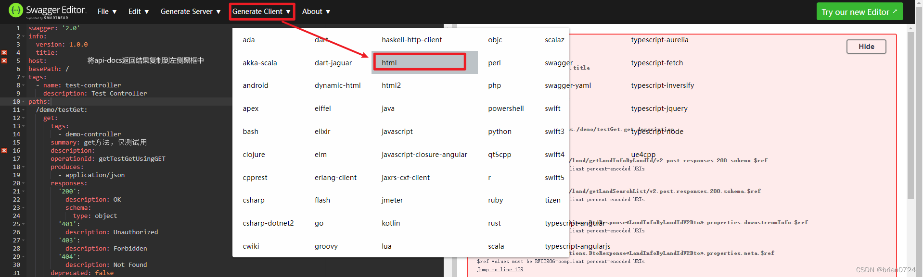Follow the Jump to line 139 link
Image resolution: width=923 pixels, height=277 pixels.
(500, 269)
